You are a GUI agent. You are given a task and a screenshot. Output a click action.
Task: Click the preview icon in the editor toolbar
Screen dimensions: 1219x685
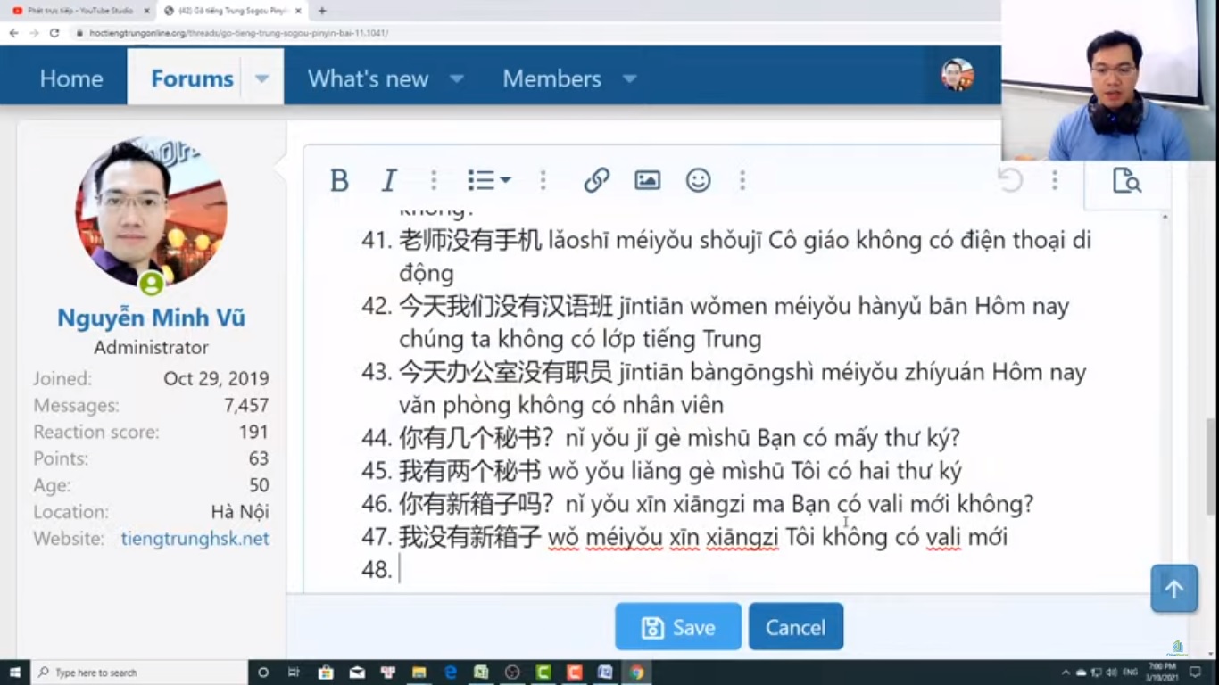[1126, 180]
